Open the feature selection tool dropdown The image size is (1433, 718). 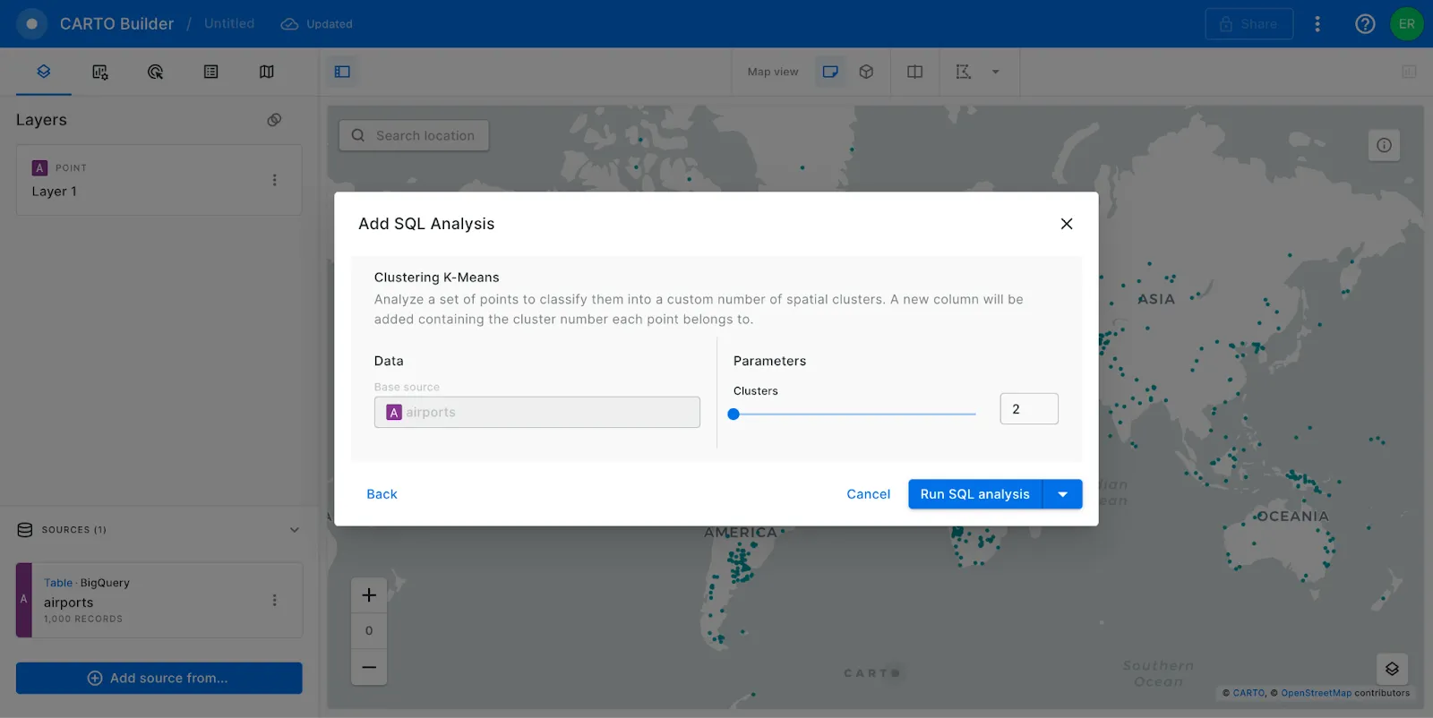[x=995, y=72]
